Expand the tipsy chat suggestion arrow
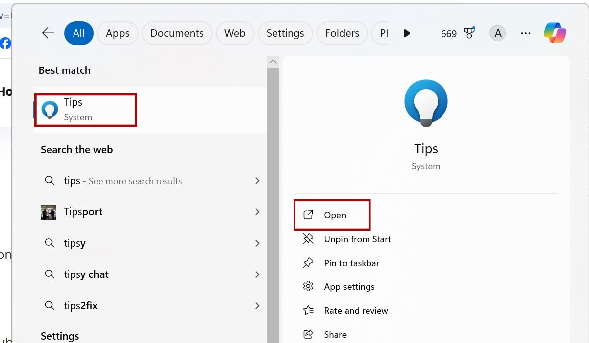The image size is (589, 343). pyautogui.click(x=257, y=274)
